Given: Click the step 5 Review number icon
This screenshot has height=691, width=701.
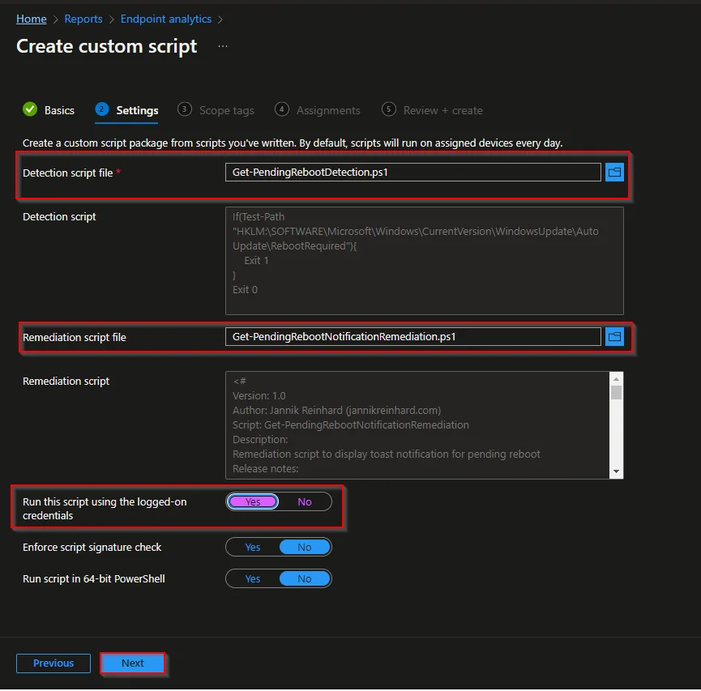Looking at the screenshot, I should [388, 109].
